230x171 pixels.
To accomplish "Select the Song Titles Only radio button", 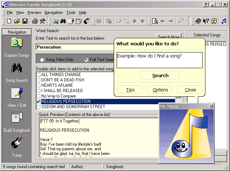I will [x=42, y=60].
